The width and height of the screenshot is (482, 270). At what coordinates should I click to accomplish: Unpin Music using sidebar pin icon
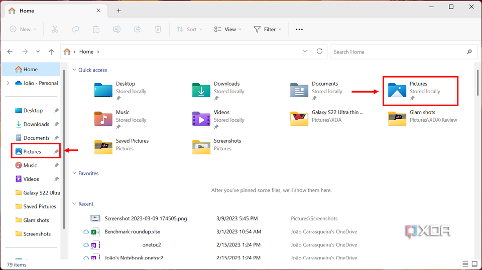coord(56,165)
